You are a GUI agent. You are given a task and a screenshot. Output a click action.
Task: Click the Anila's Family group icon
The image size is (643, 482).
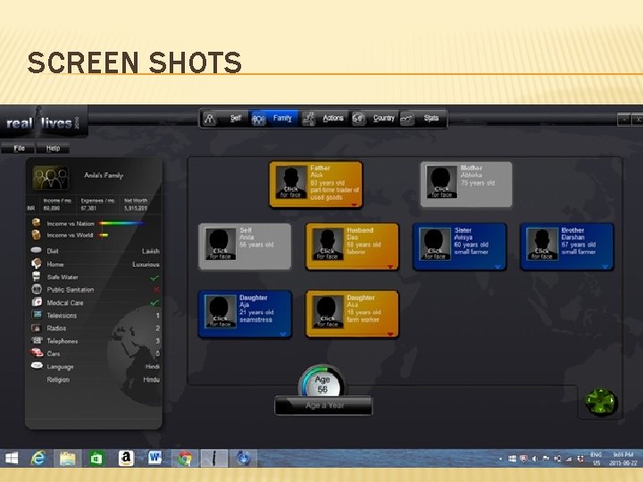click(x=51, y=178)
